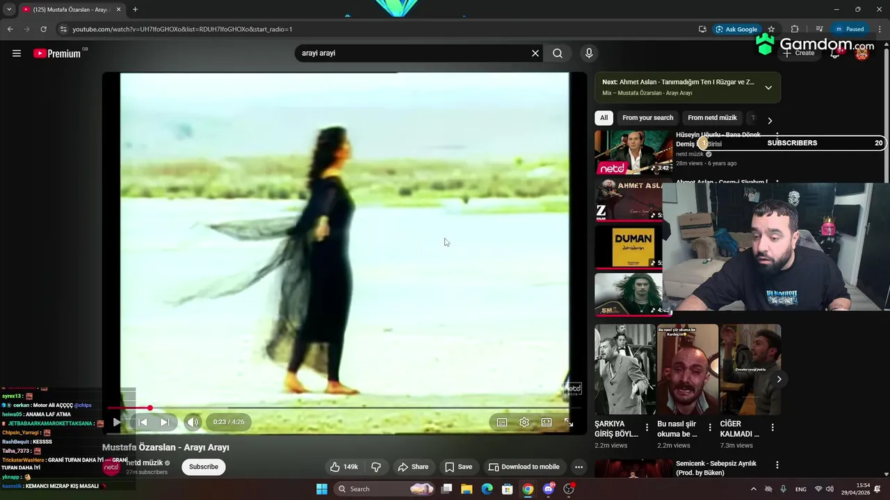Open the YouTube guide hamburger menu
Viewport: 890px width, 500px height.
click(x=17, y=53)
